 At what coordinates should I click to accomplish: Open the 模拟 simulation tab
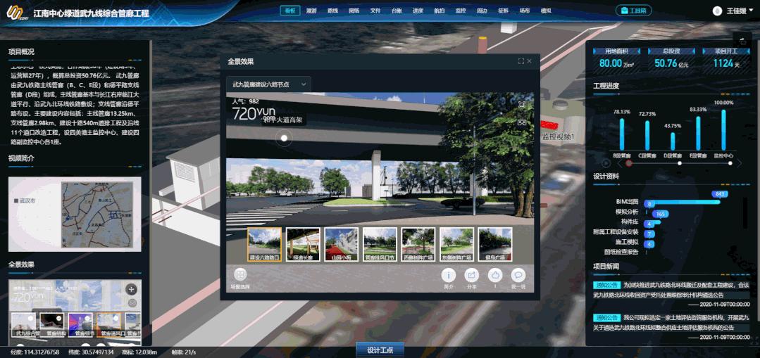(x=546, y=11)
